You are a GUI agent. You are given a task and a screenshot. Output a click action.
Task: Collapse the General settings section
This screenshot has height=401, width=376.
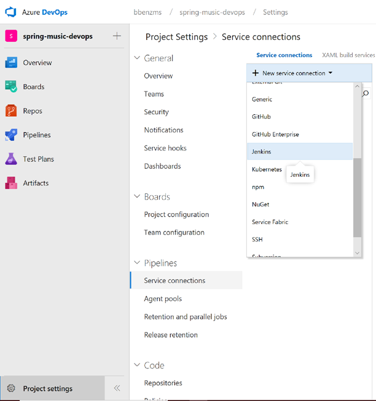click(x=137, y=58)
